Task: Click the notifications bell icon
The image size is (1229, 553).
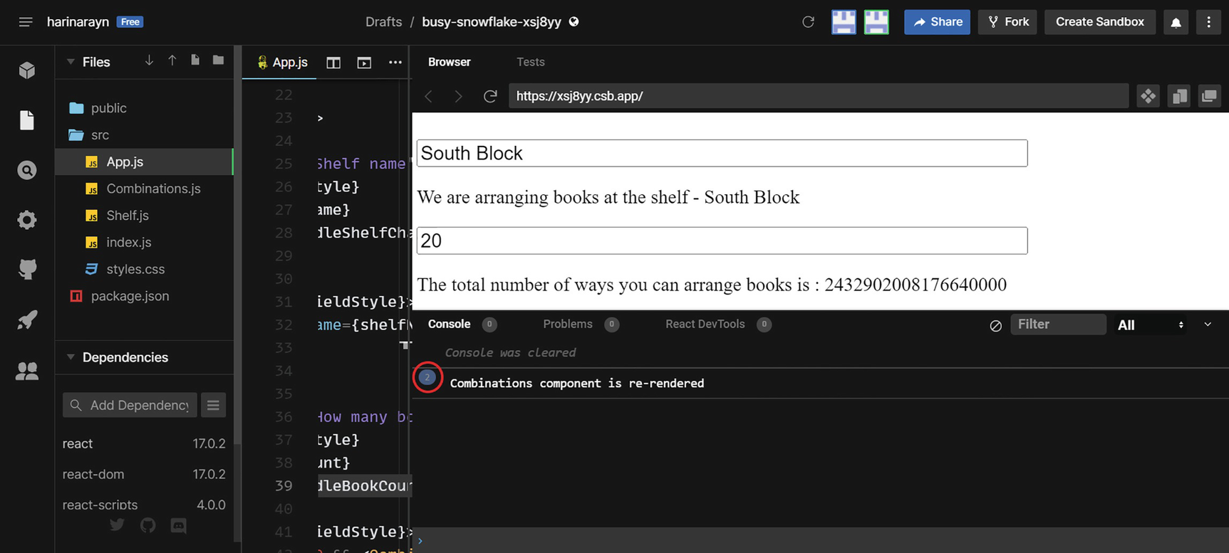Action: coord(1176,22)
